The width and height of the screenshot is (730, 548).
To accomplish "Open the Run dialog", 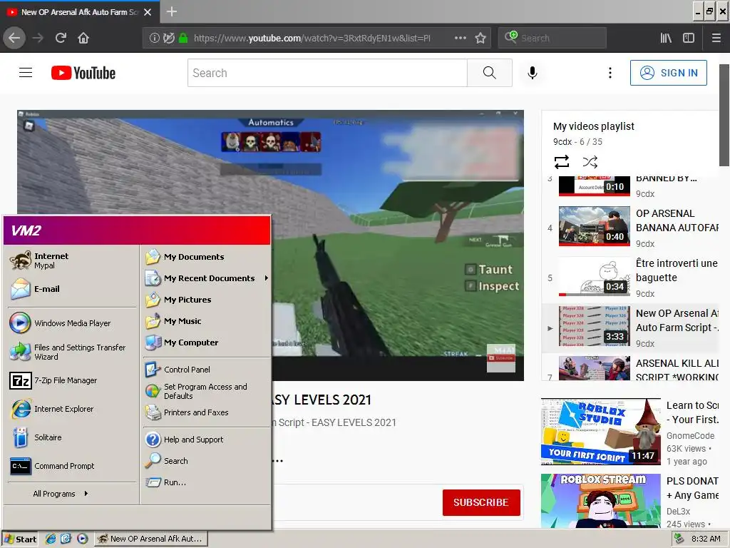I will tap(206, 482).
